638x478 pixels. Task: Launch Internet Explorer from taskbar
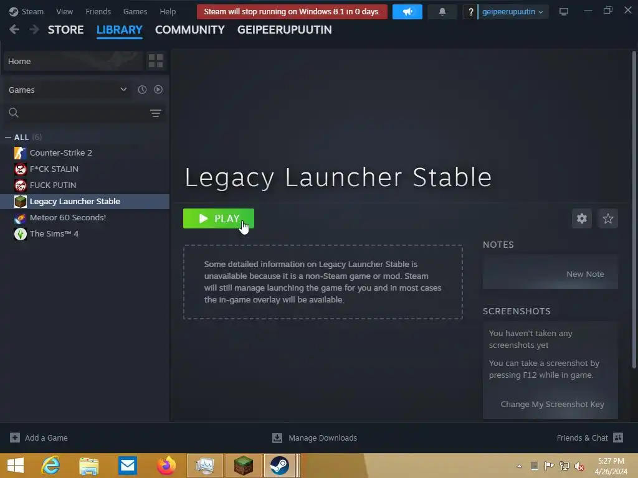[x=51, y=466]
